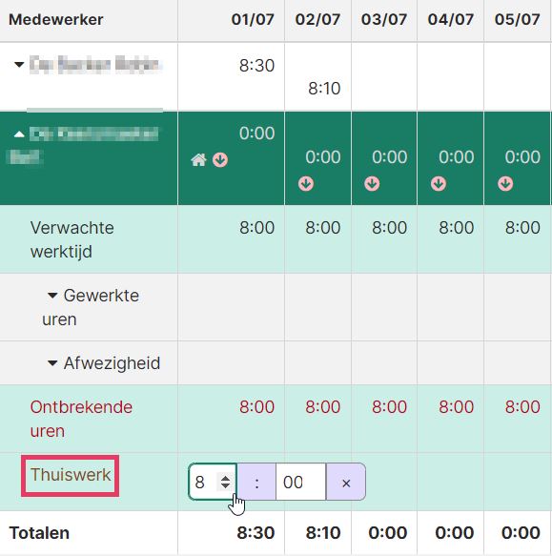Click the Medewerker column header
Screen dimensions: 552x556
(x=56, y=19)
